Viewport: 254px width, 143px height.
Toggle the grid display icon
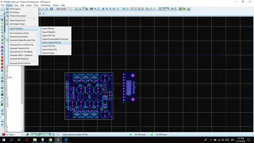click(x=83, y=9)
